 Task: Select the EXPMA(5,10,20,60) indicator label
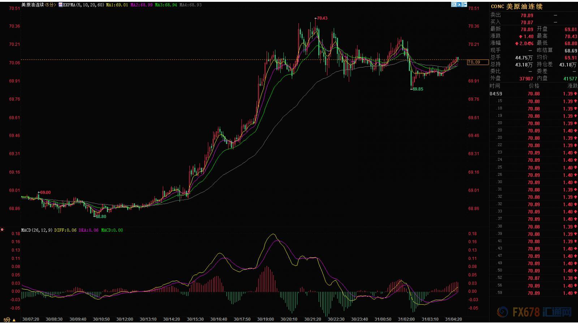[83, 5]
